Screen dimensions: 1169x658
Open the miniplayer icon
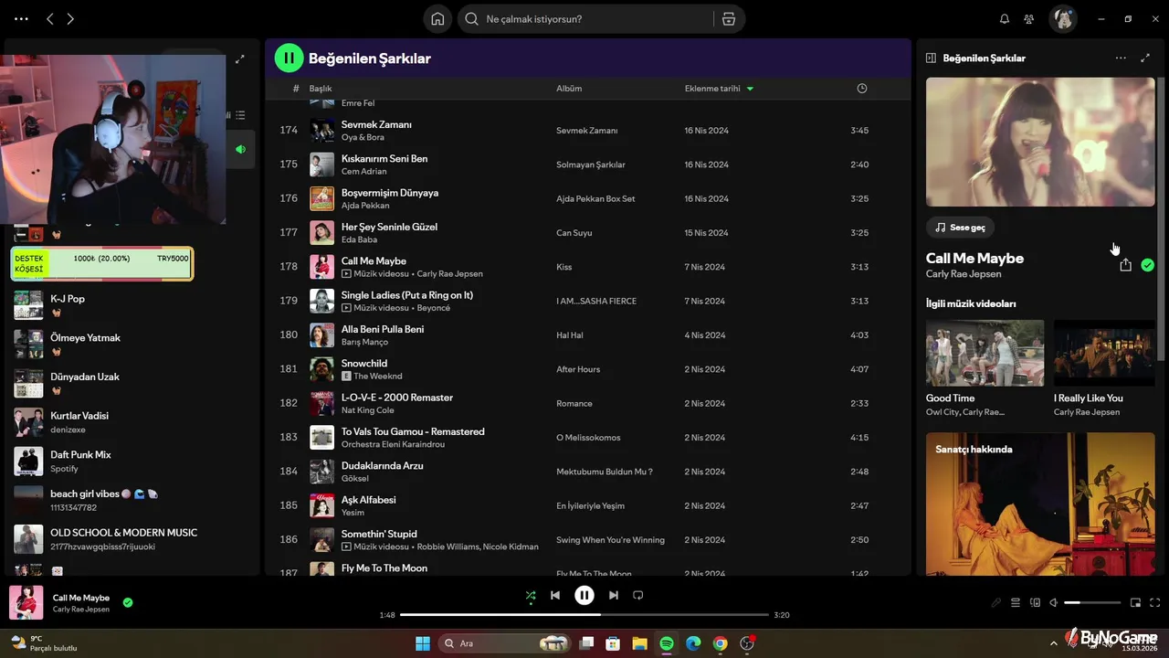(1135, 602)
